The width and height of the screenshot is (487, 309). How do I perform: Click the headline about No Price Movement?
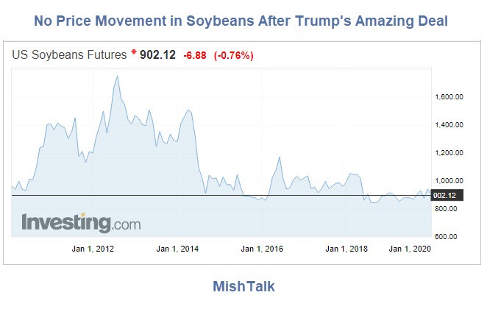tap(243, 21)
